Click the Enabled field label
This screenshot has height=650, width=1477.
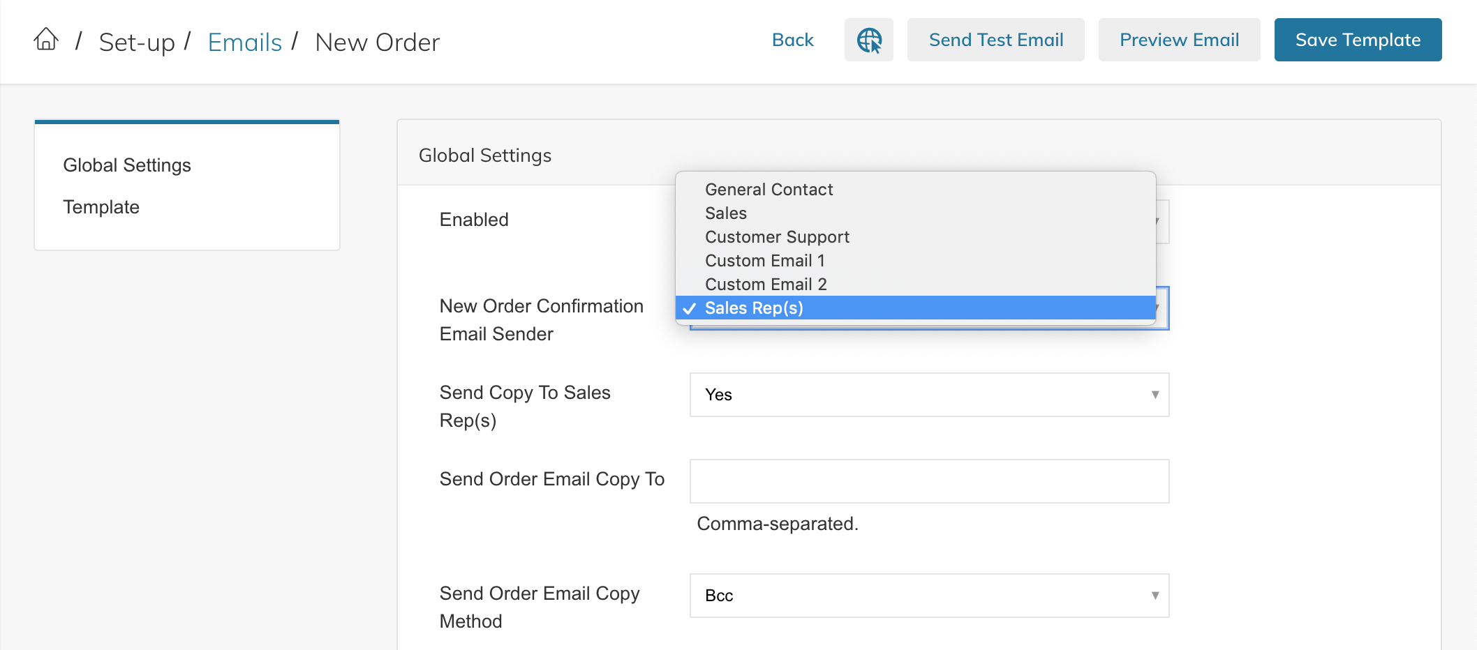[x=474, y=220]
